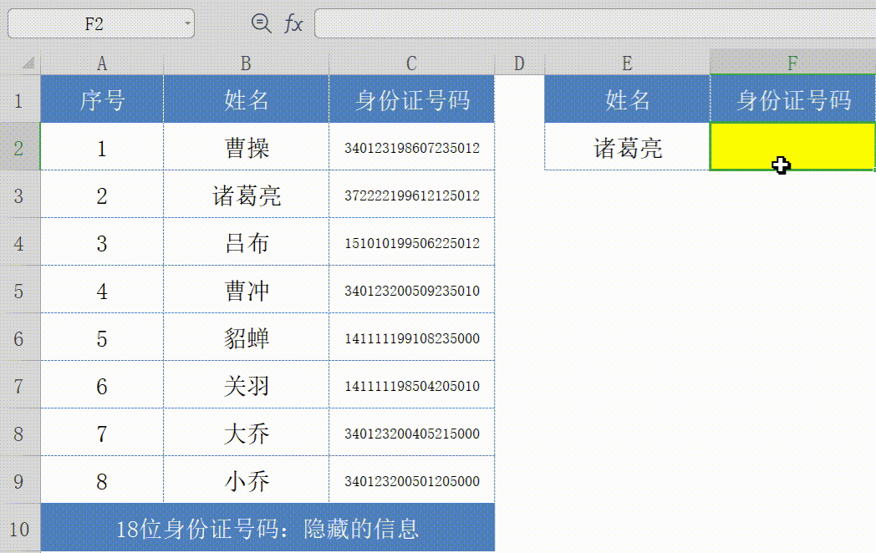Select the merged cell reading 18位身份证号码：隐藏的信息

[x=267, y=529]
